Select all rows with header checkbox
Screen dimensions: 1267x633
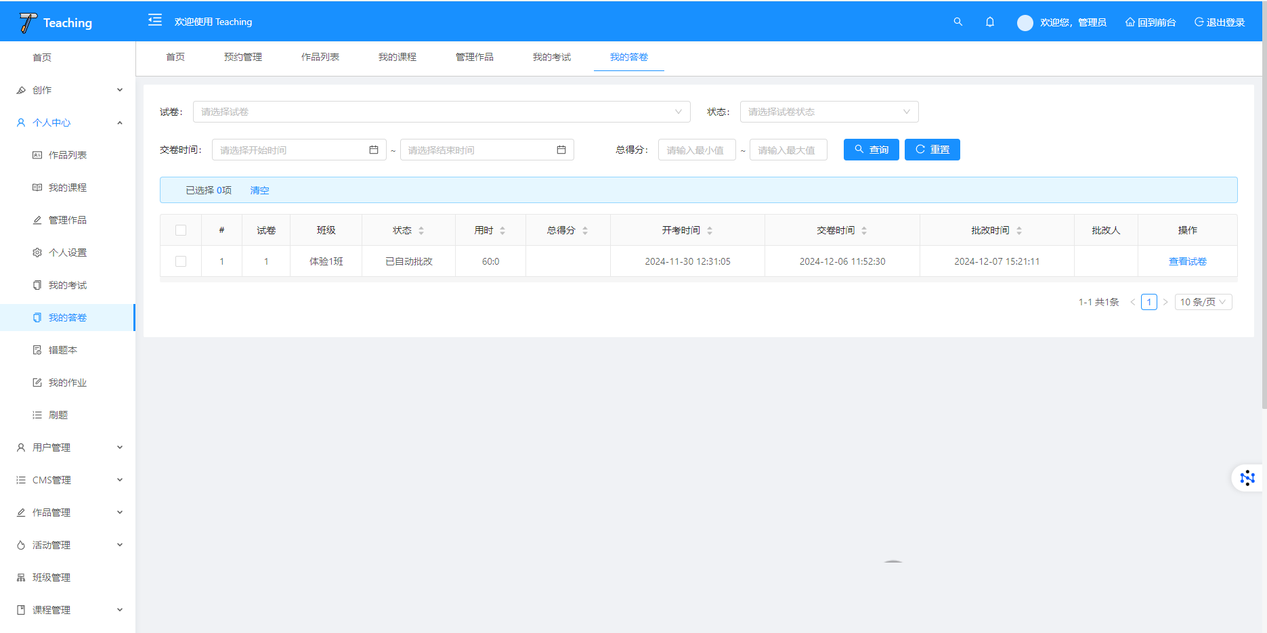[181, 230]
